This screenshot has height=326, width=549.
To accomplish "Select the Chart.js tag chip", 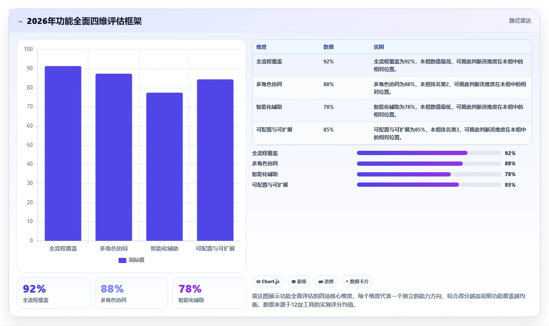I will coord(268,281).
